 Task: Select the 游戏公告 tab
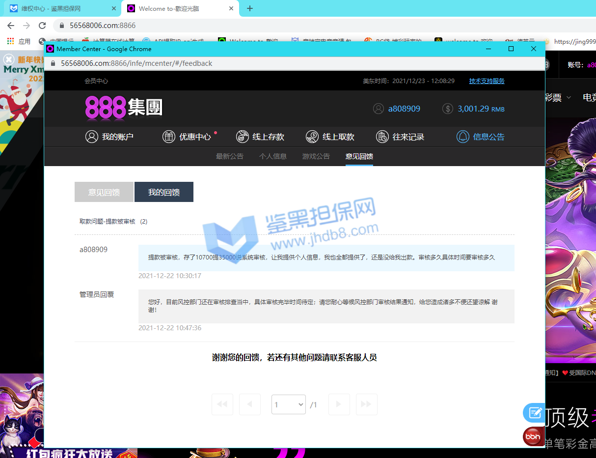click(316, 156)
